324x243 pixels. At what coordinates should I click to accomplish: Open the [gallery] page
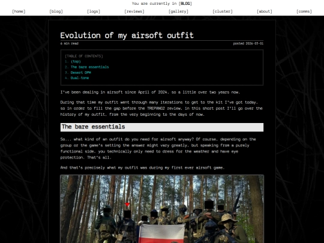[179, 11]
